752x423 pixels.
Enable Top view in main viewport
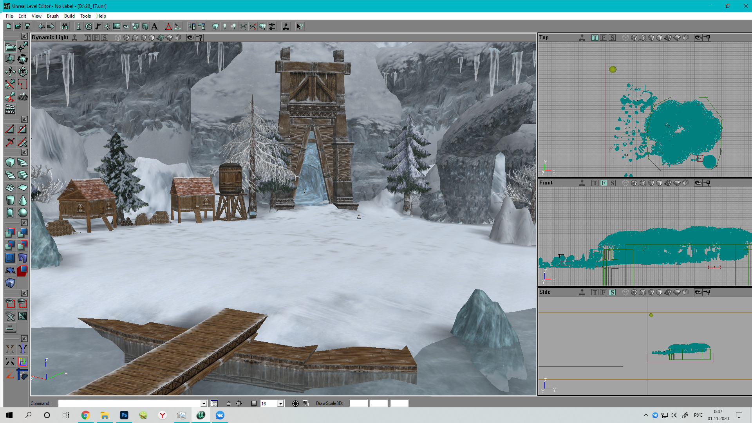pyautogui.click(x=87, y=38)
